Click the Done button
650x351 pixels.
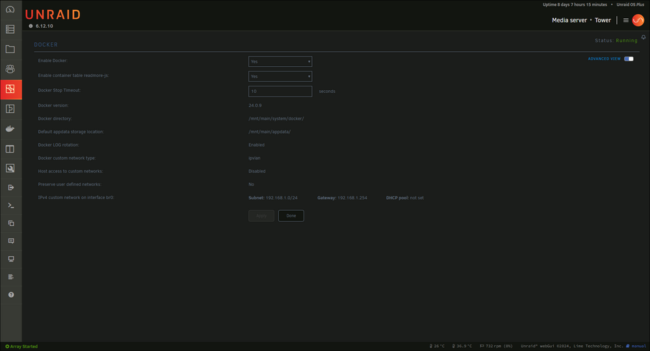(291, 215)
